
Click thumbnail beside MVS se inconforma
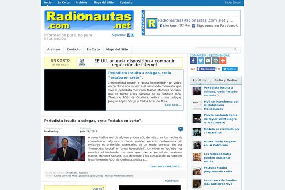[197, 105]
